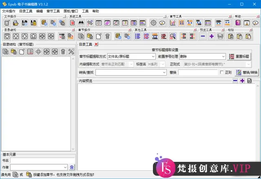Viewport: 261px width, 179px height.
Task: Close the 粘贴 toolbar group
Action: click(251, 30)
